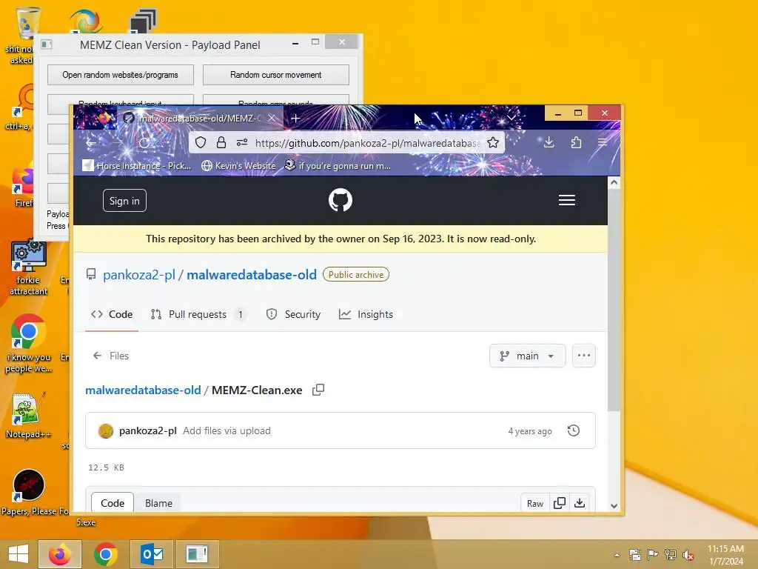758x569 pixels.
Task: Go back to Files list
Action: click(111, 356)
